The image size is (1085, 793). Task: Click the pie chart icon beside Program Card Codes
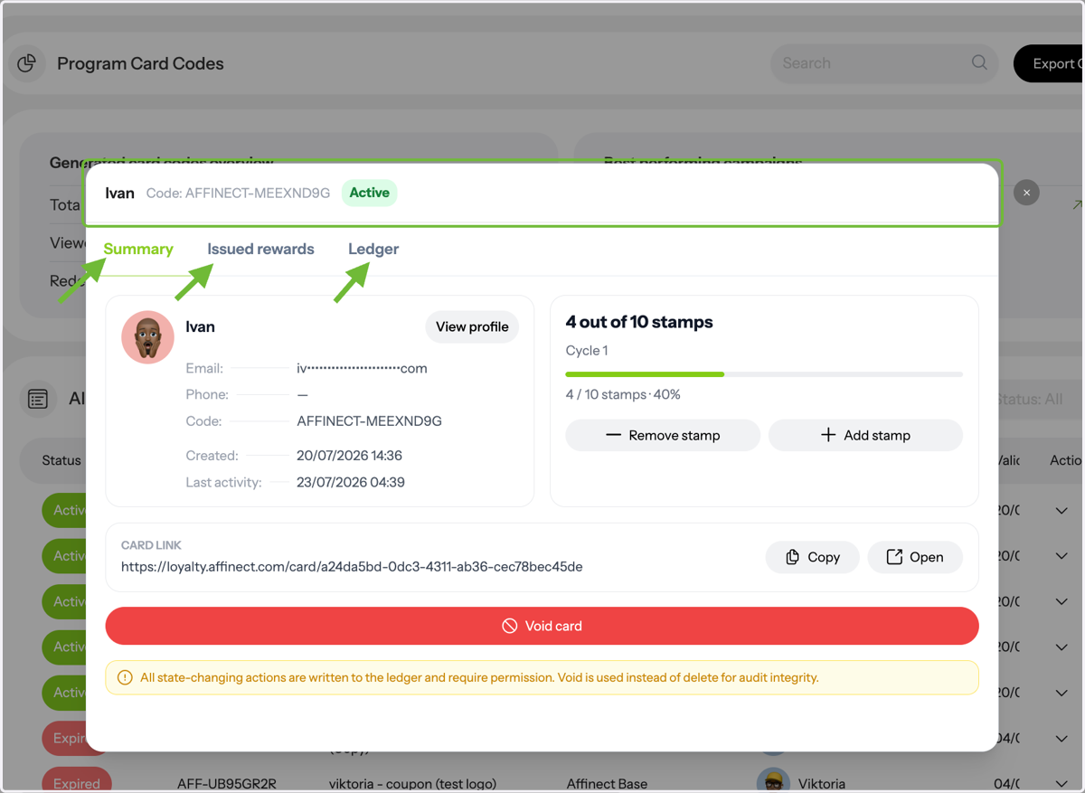(x=27, y=63)
